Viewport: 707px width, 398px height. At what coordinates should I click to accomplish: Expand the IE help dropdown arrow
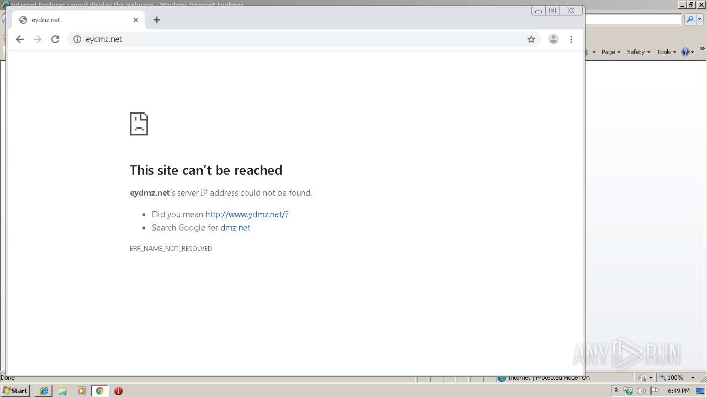coord(692,53)
